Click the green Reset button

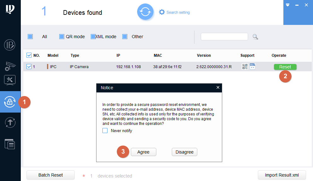(x=285, y=67)
